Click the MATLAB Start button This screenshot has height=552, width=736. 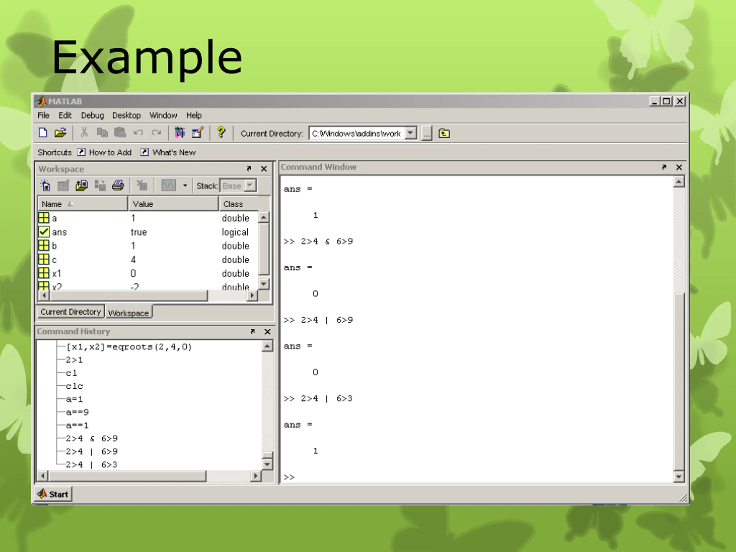coord(53,494)
